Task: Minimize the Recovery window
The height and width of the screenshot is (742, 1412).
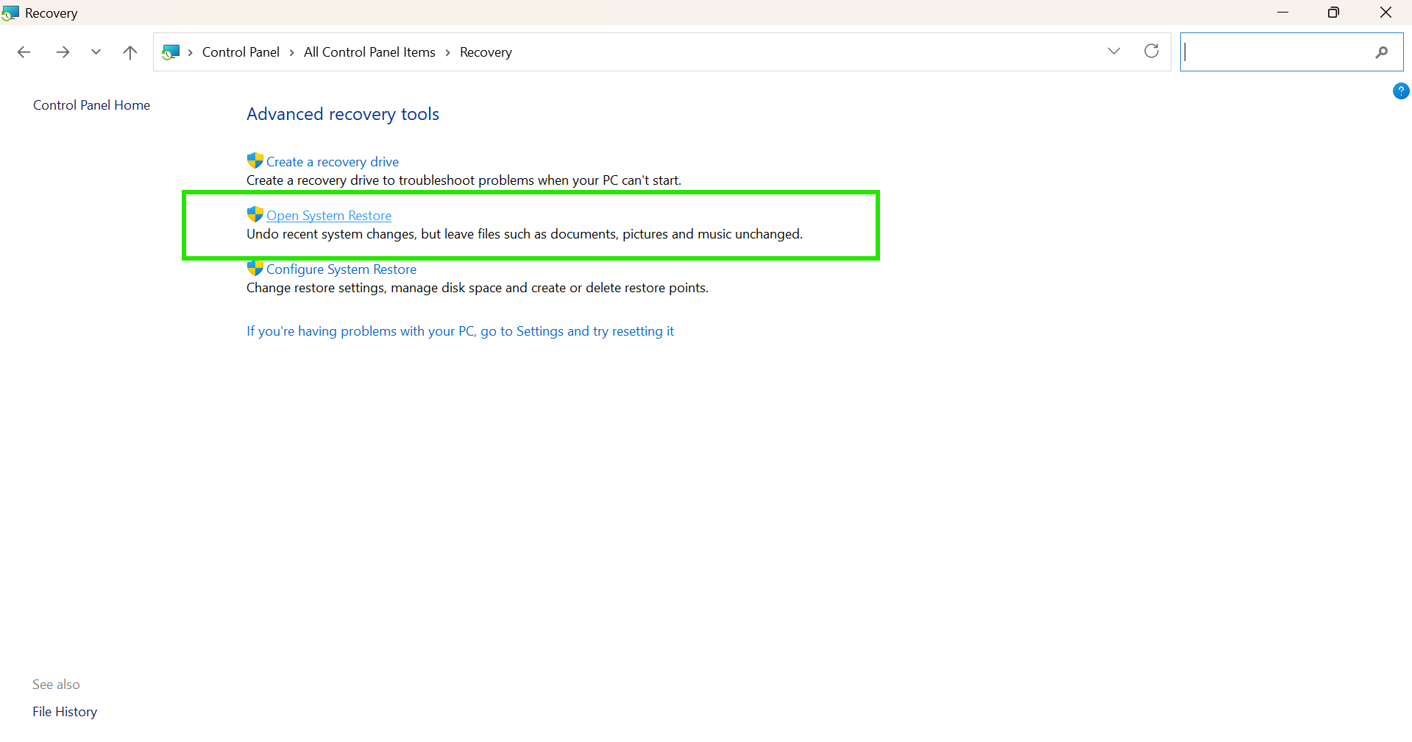Action: tap(1282, 13)
